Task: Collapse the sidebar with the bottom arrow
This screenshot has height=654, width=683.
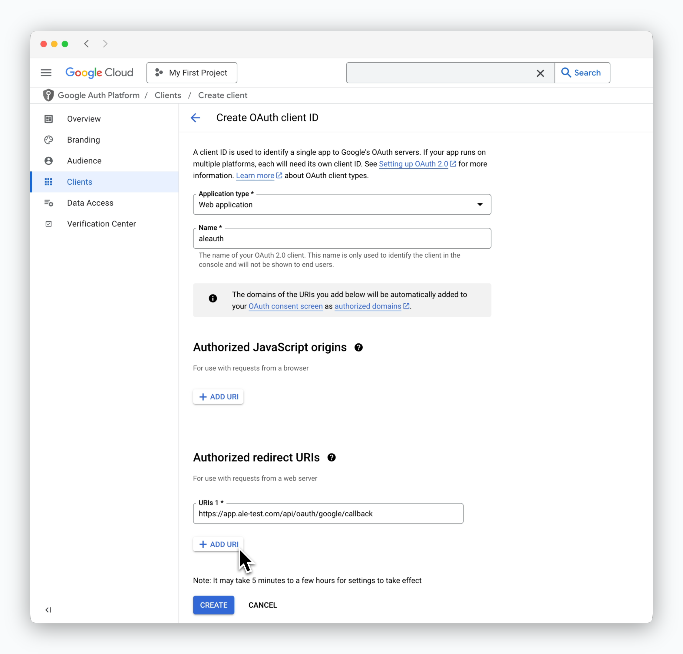Action: (x=48, y=610)
